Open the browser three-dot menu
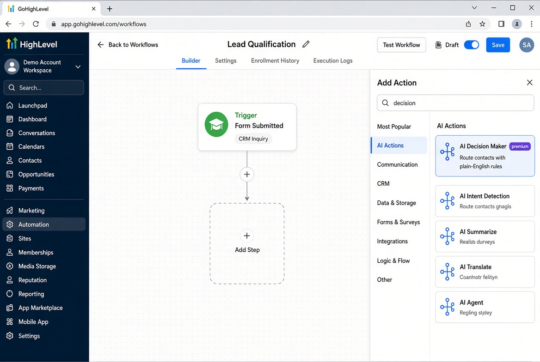Image resolution: width=540 pixels, height=362 pixels. (x=531, y=24)
